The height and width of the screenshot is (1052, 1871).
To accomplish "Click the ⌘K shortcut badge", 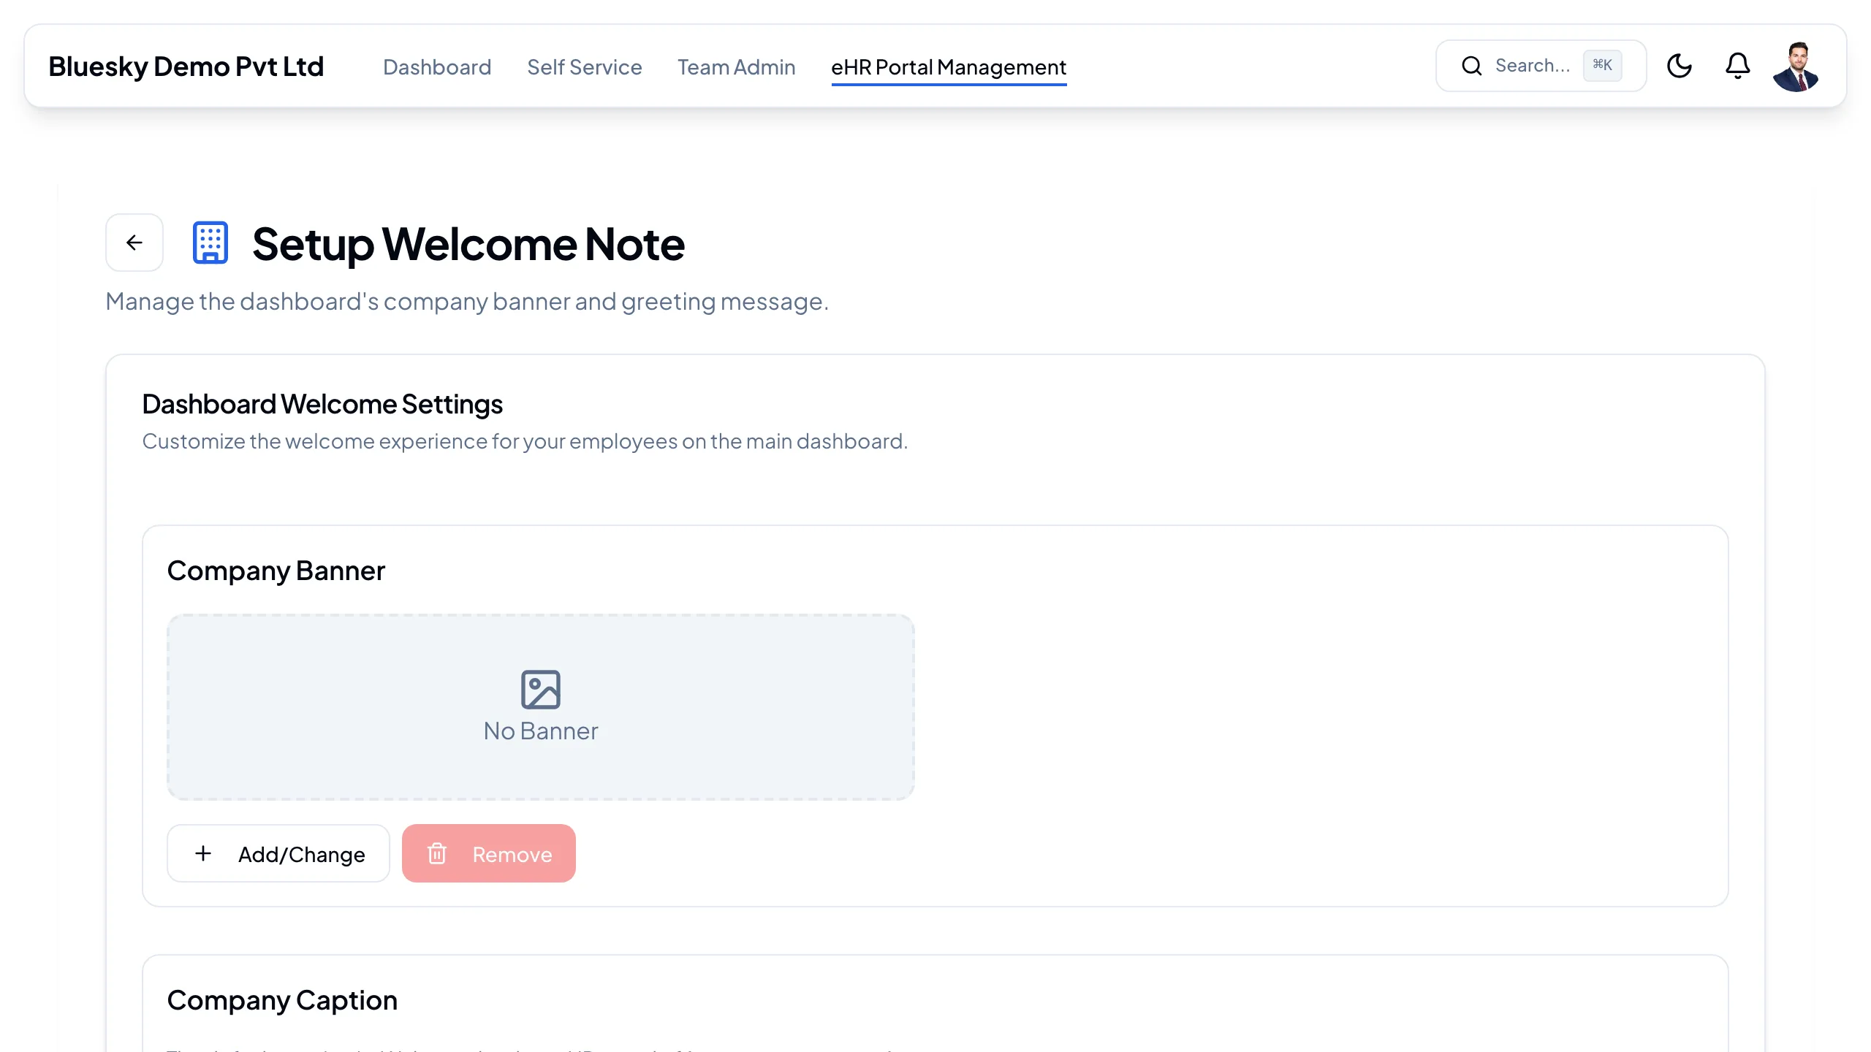I will [1603, 65].
